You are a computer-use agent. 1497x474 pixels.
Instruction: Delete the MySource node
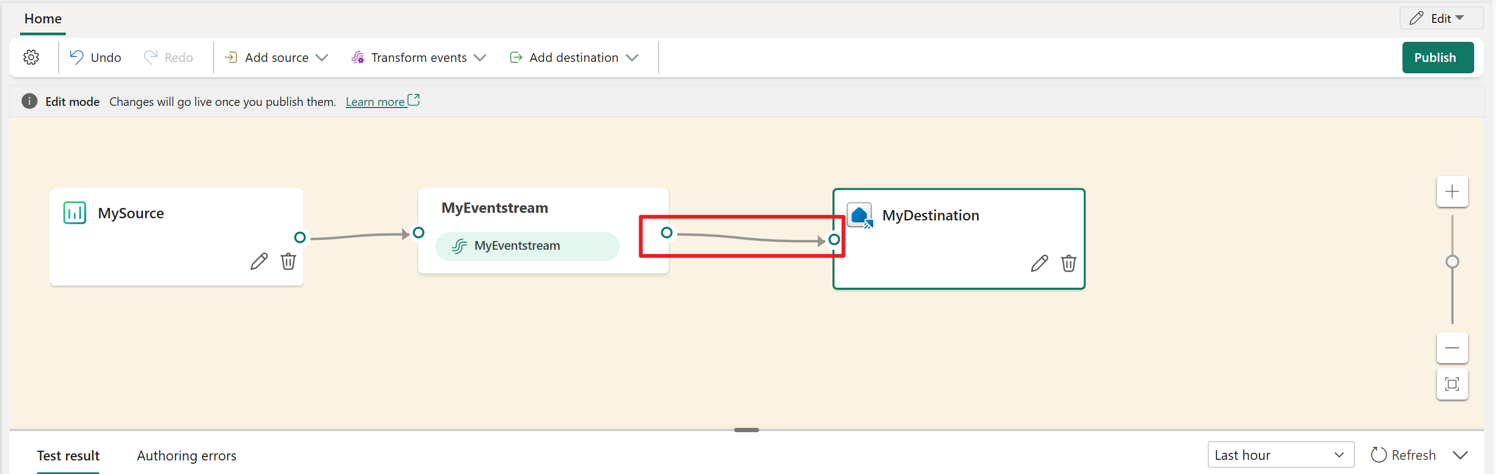point(288,261)
